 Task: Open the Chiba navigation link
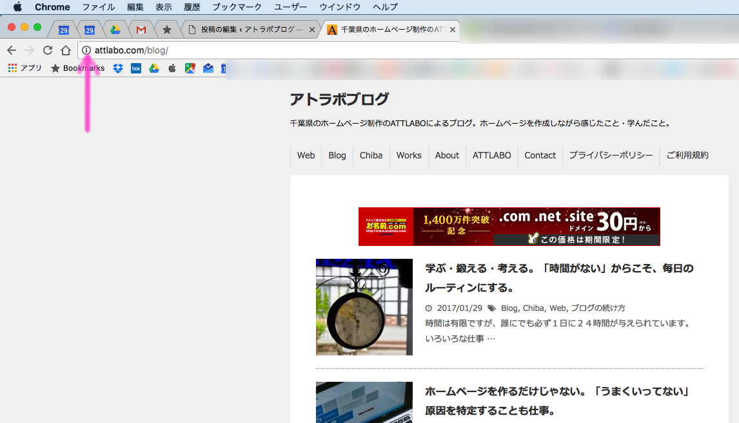tap(371, 155)
